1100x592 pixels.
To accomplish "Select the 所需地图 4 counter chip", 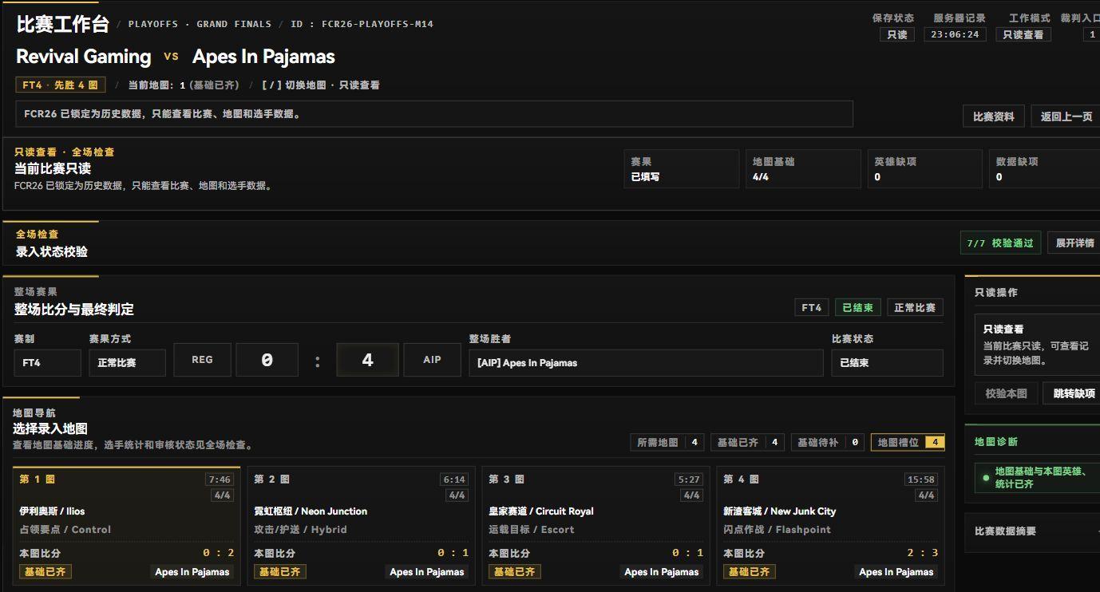I will tap(667, 442).
